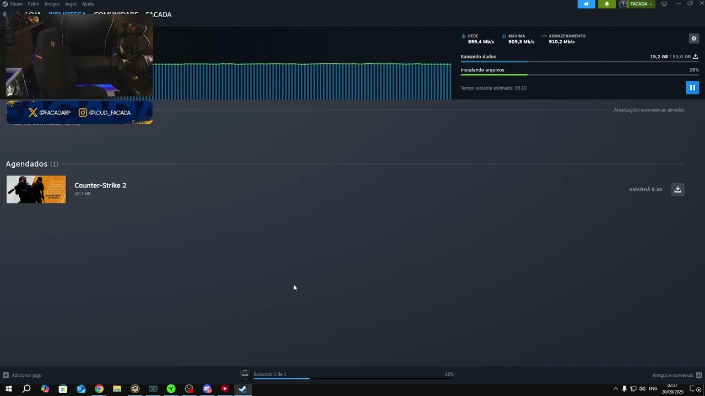Click the ARMAZENAMENTO speed indicator

[x=563, y=38]
